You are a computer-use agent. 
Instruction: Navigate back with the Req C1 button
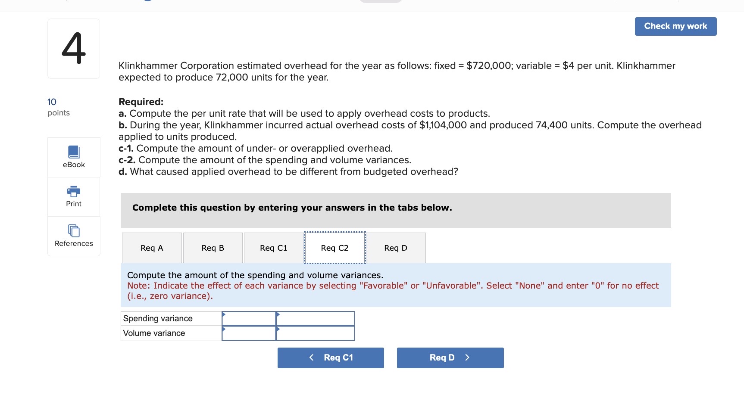point(331,357)
